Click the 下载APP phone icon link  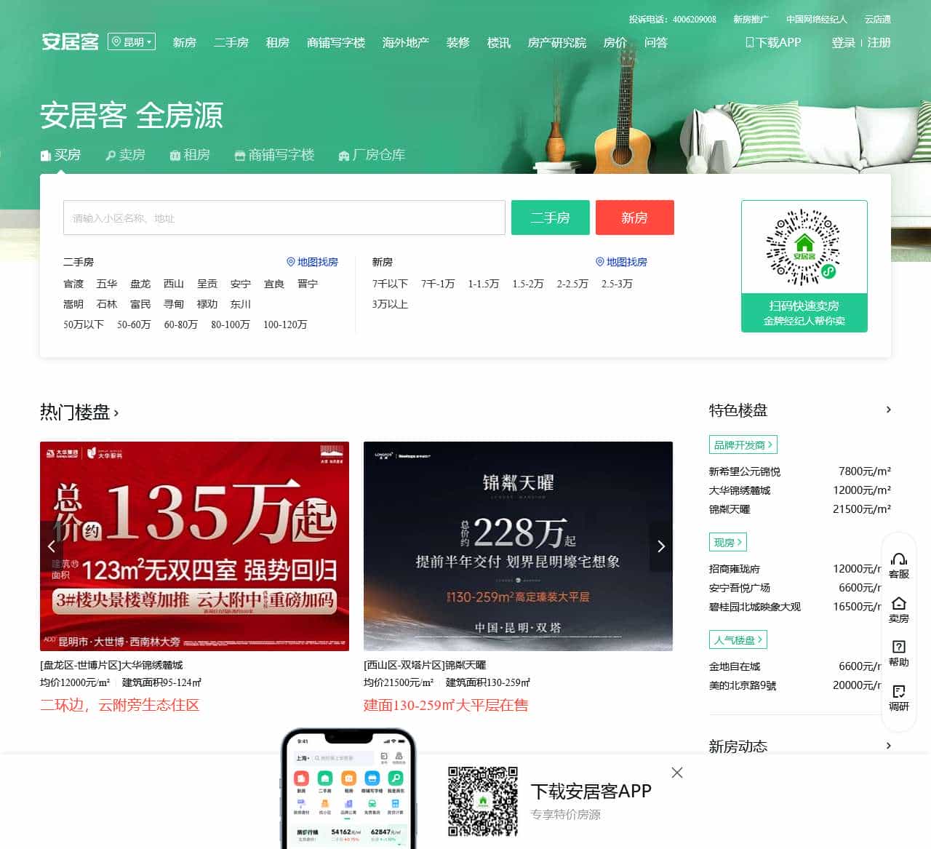(x=773, y=43)
